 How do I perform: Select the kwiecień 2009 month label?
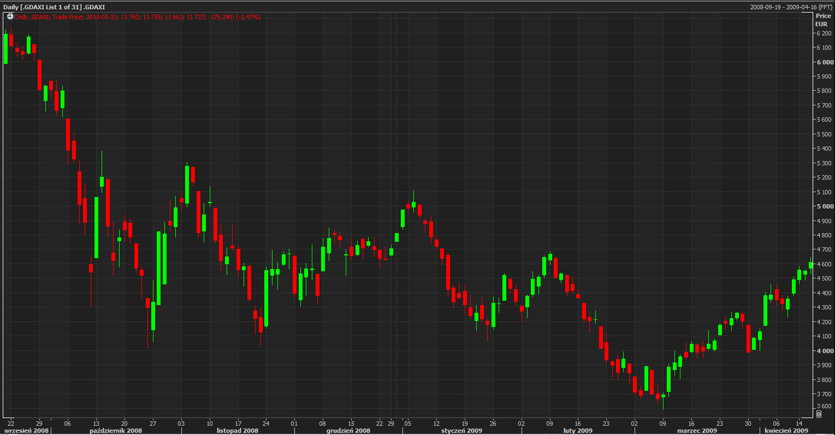pyautogui.click(x=786, y=431)
